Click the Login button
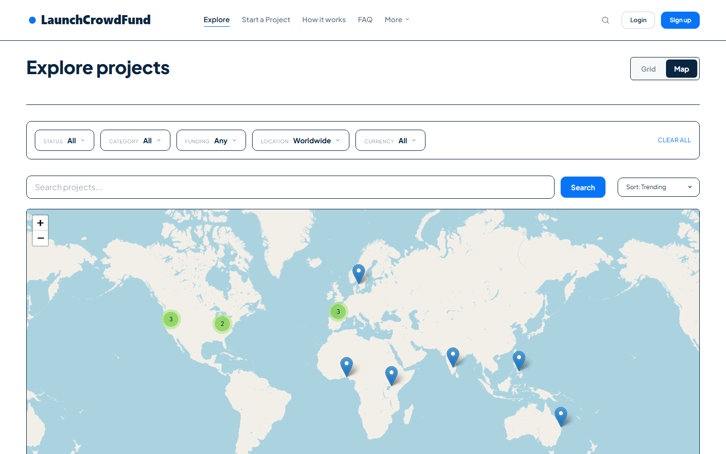The image size is (726, 454). [x=638, y=20]
